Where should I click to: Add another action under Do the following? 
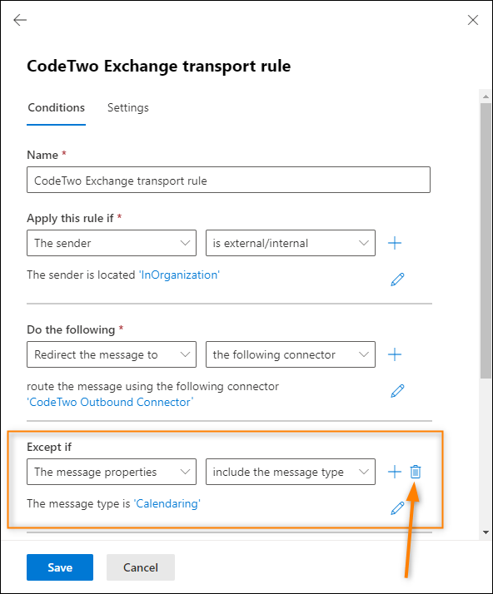click(395, 354)
